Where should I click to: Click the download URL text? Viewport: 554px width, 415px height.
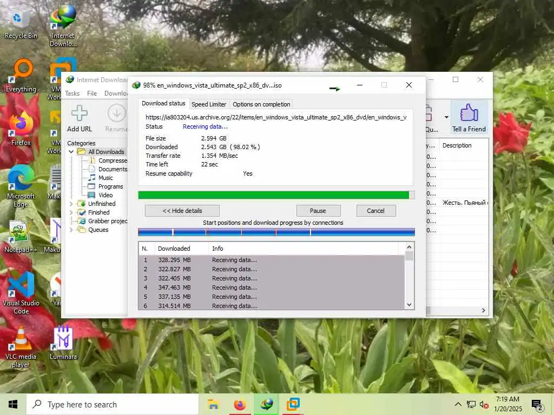(276, 117)
